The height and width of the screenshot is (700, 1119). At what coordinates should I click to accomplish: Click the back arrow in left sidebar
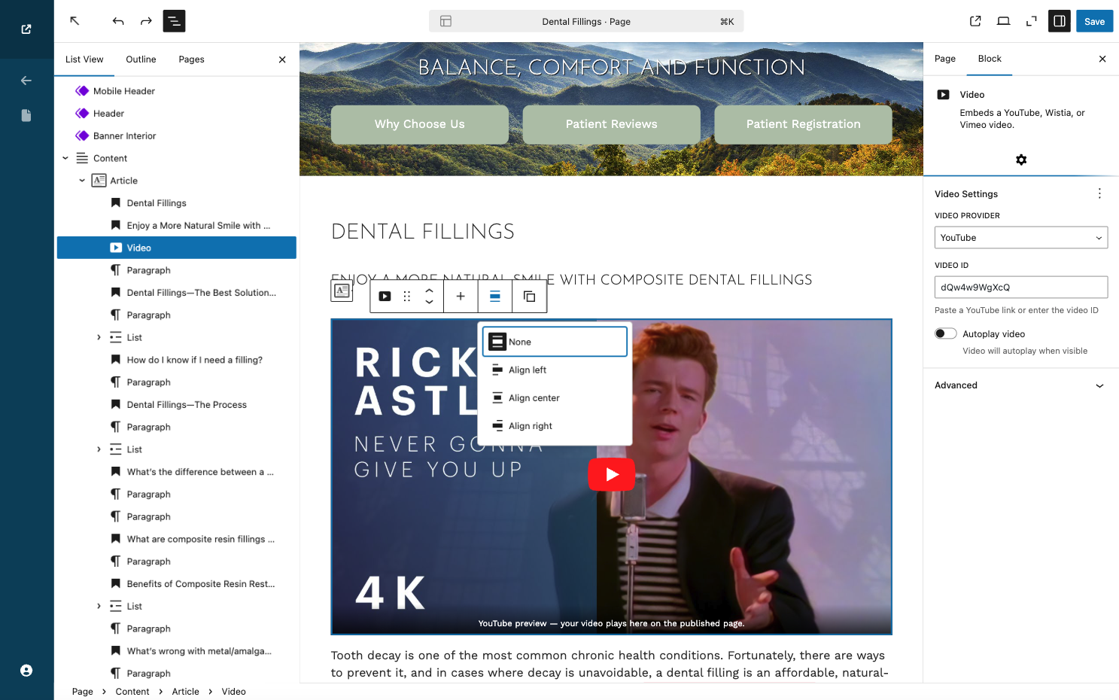(26, 81)
